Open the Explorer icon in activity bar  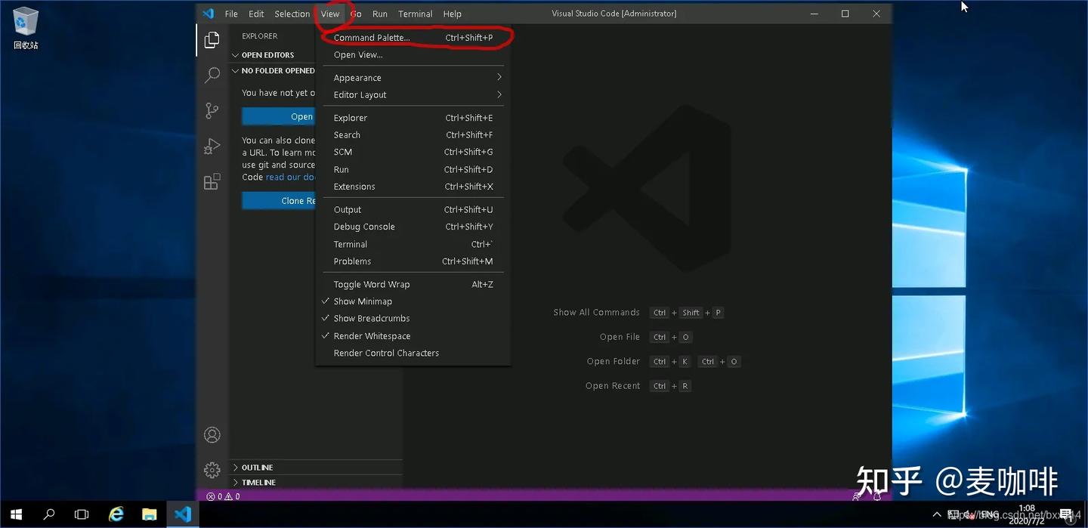pos(212,40)
